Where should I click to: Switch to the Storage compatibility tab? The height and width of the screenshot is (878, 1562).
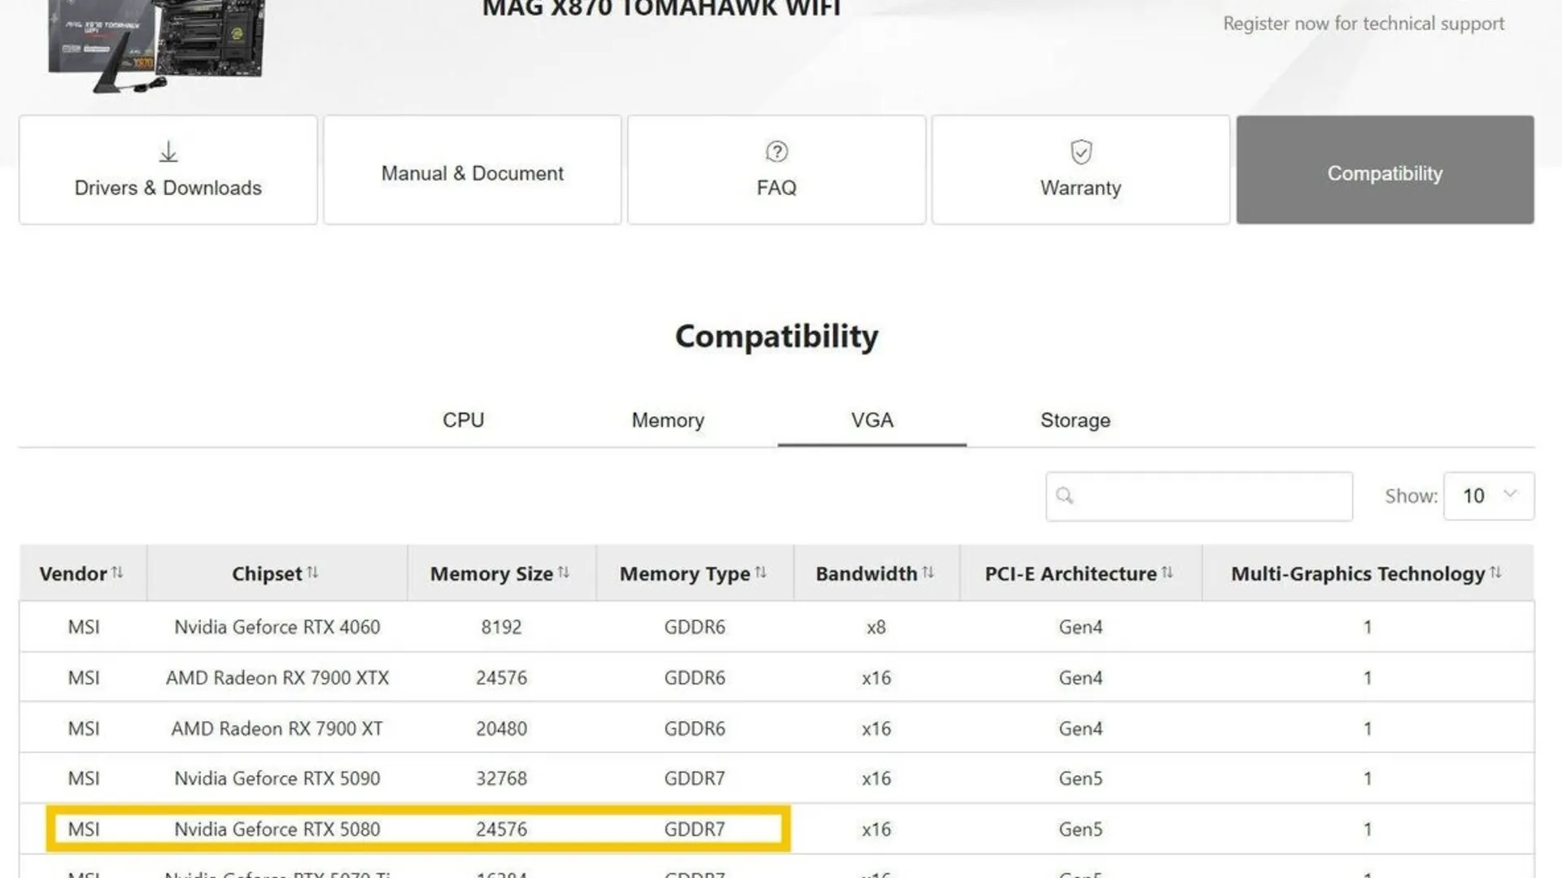pos(1076,420)
